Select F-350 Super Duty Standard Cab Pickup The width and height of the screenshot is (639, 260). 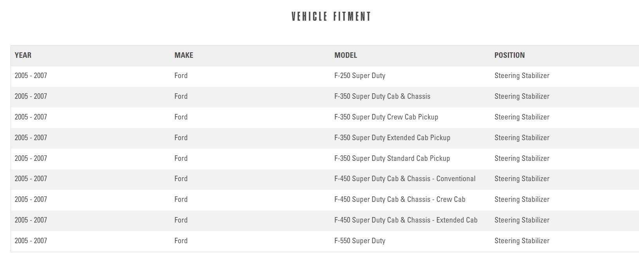392,158
